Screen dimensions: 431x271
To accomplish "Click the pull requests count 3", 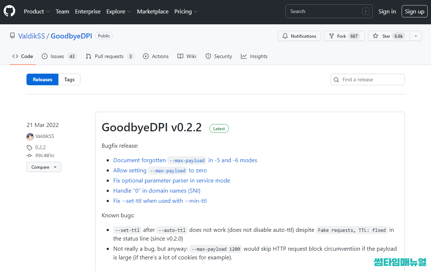I will tap(130, 56).
